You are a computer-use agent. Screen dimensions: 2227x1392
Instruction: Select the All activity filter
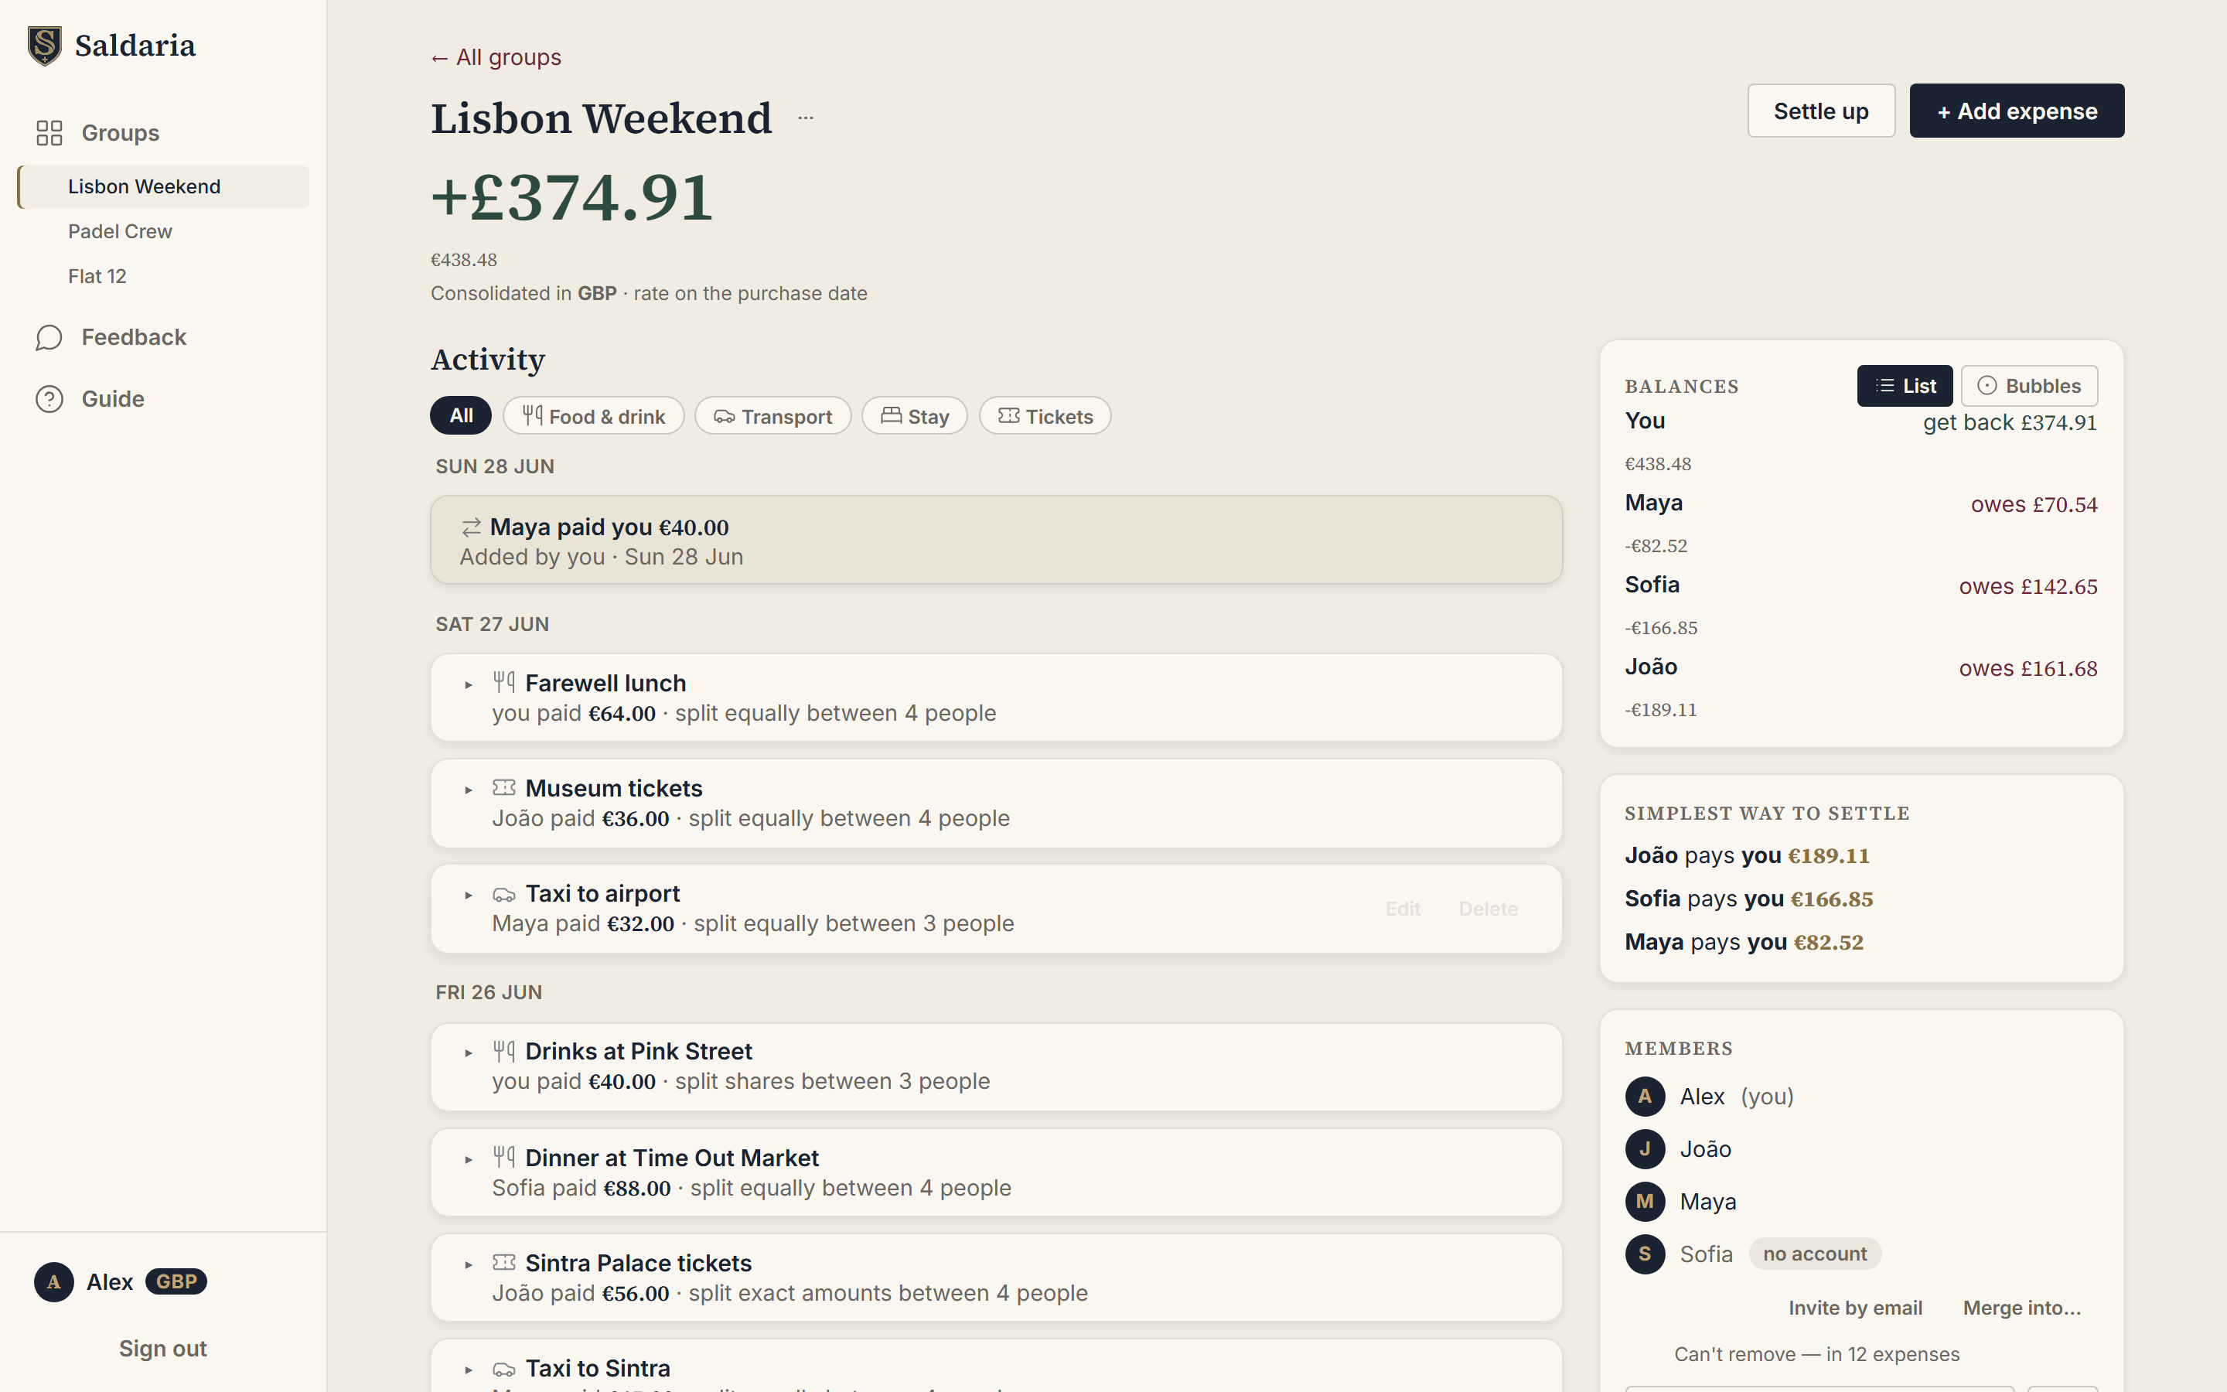point(461,416)
